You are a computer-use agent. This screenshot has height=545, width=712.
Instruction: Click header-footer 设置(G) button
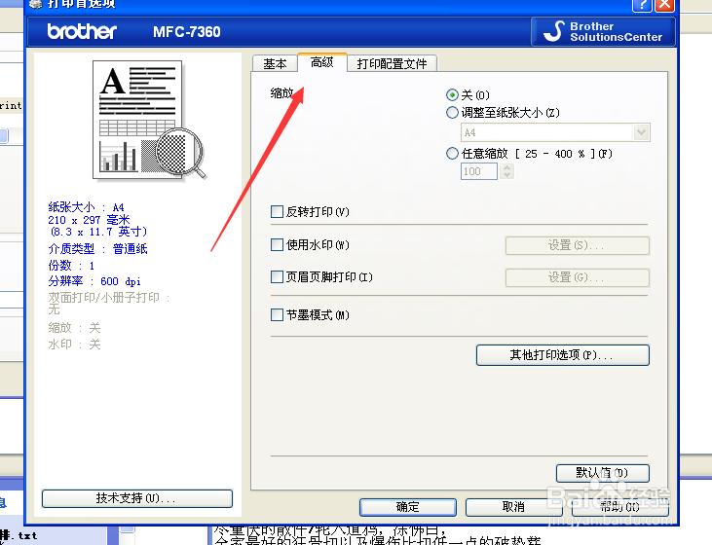coord(578,277)
